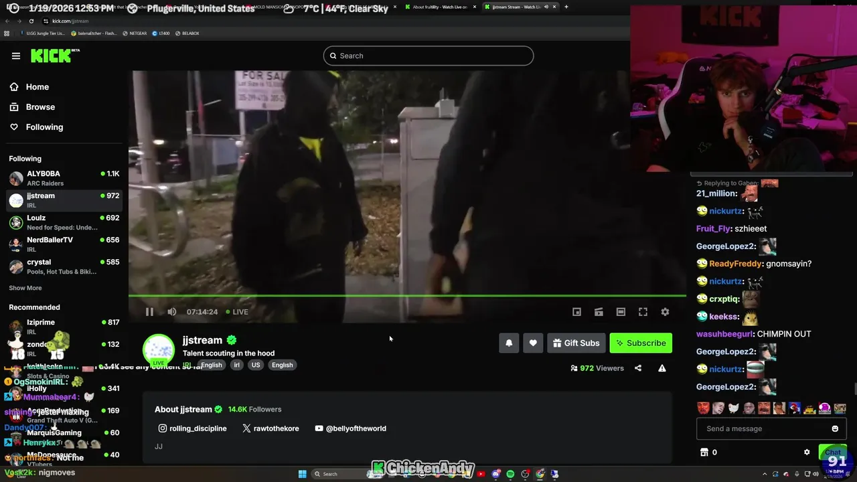Open Browse in sidebar
Image resolution: width=857 pixels, height=482 pixels.
tap(32, 107)
